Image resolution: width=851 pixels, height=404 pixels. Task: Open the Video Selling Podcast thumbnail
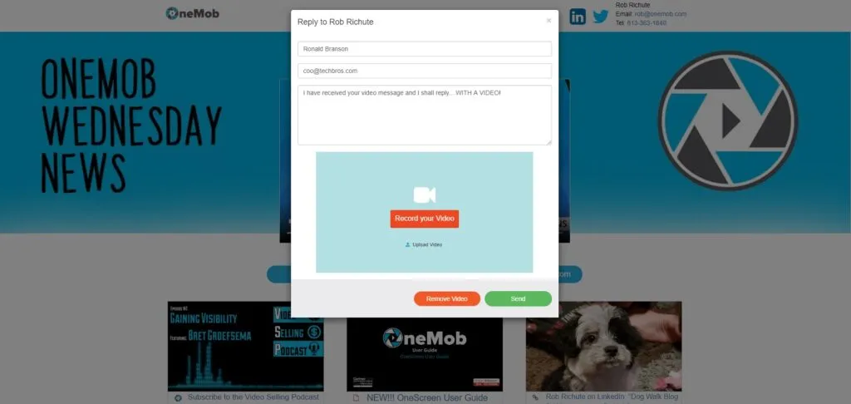click(246, 346)
